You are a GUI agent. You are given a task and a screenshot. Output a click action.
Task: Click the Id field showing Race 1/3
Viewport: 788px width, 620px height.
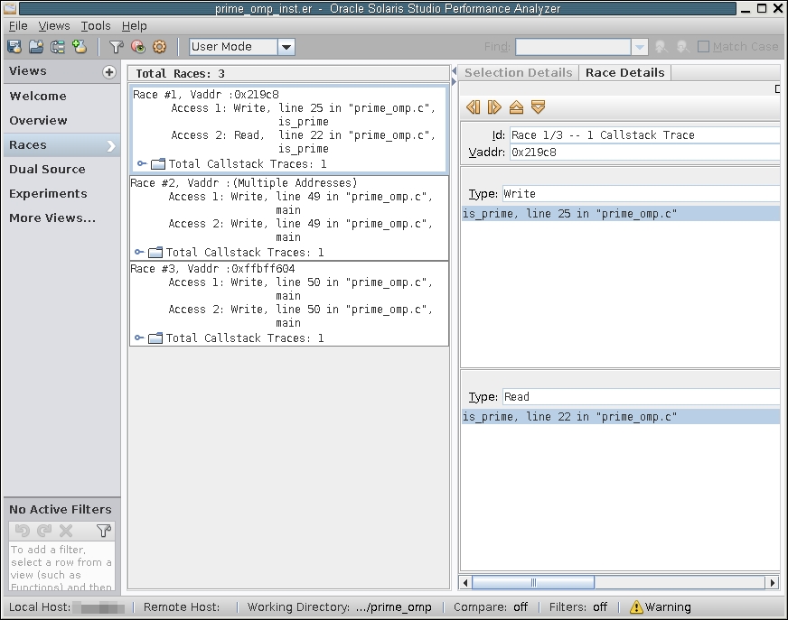(x=645, y=135)
